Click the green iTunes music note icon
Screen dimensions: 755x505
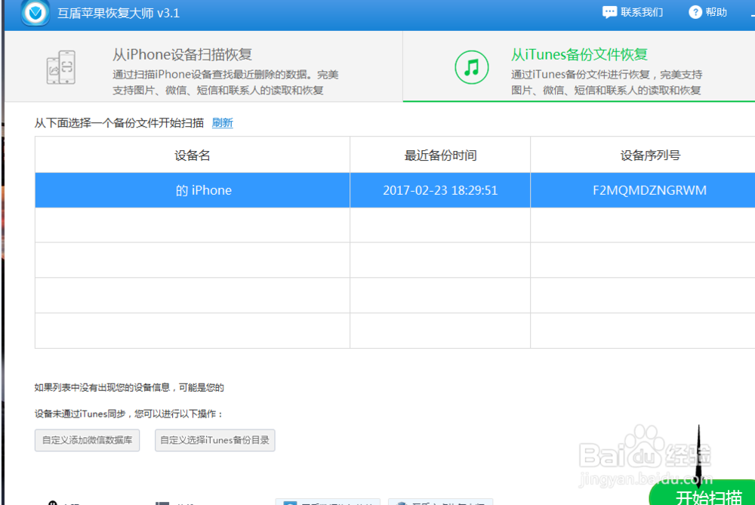point(471,67)
